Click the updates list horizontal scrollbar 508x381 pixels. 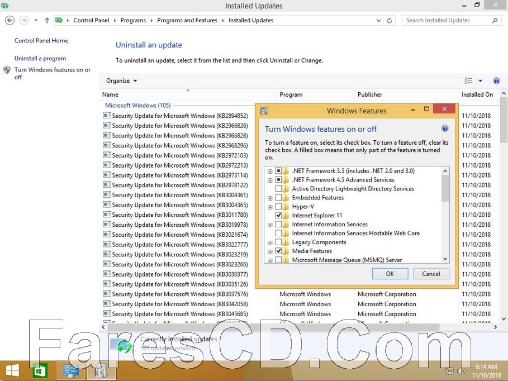(273, 327)
